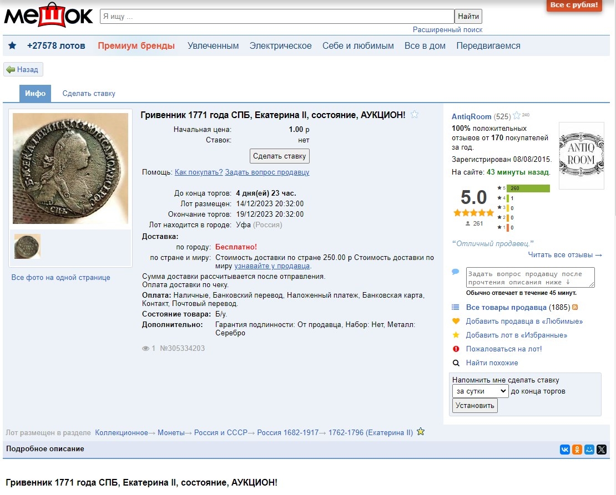Toggle favorite star beside seller AntiqRoom

(x=517, y=116)
